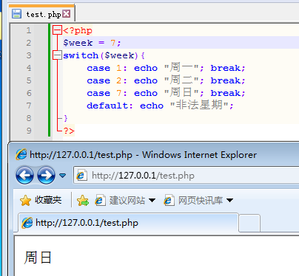
Task: Open a new blank browser tab
Action: click(x=249, y=224)
